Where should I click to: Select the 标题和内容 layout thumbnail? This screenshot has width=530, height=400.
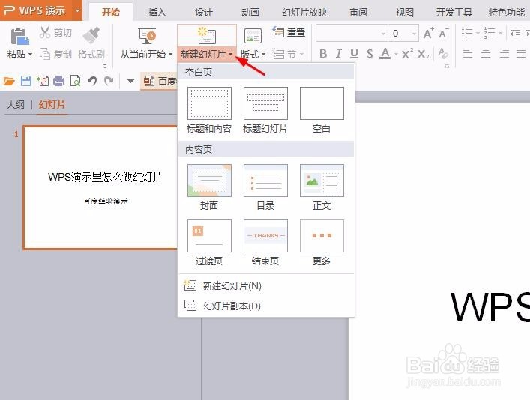[209, 103]
